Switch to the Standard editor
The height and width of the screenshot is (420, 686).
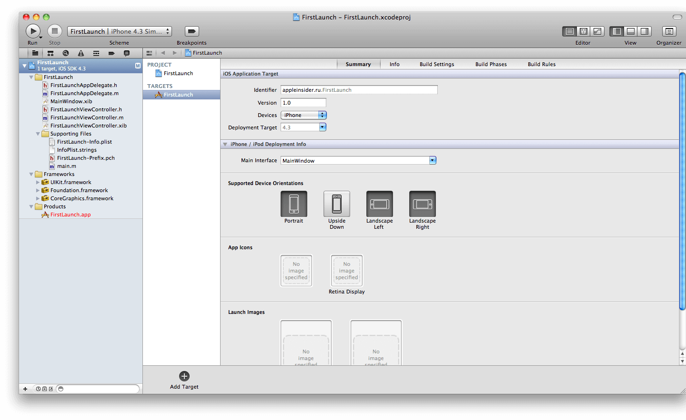pos(569,31)
